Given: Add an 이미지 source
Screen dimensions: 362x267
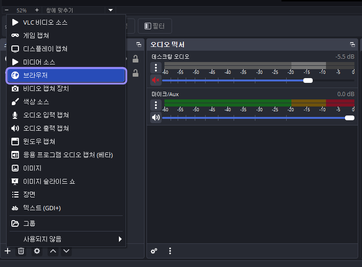Looking at the screenshot, I should pyautogui.click(x=66, y=168).
